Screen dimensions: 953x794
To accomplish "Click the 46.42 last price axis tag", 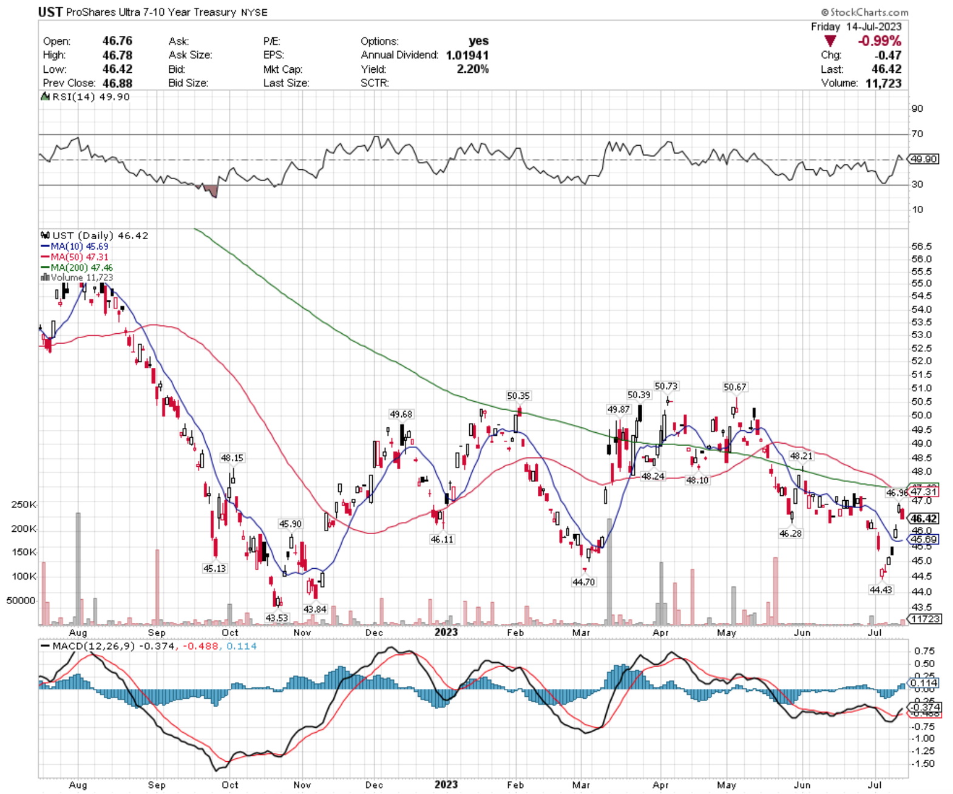I will tap(924, 518).
